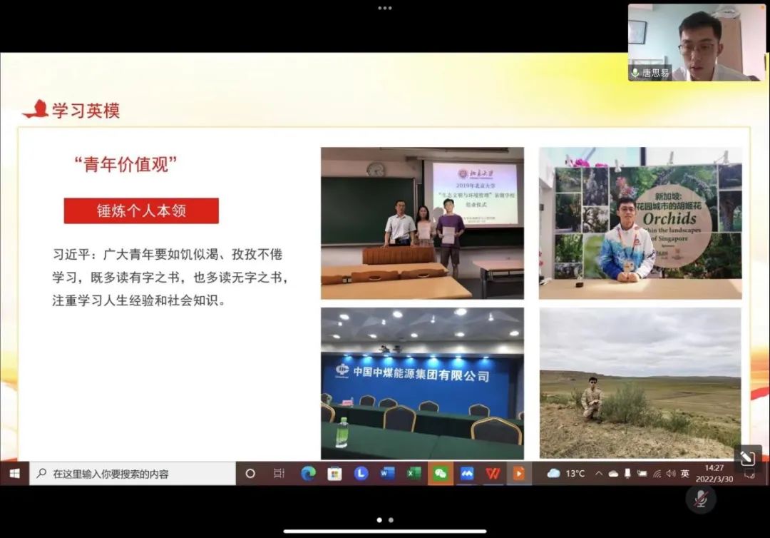Click the taskbar search input box
Viewport: 770px width, 538px height.
133,474
